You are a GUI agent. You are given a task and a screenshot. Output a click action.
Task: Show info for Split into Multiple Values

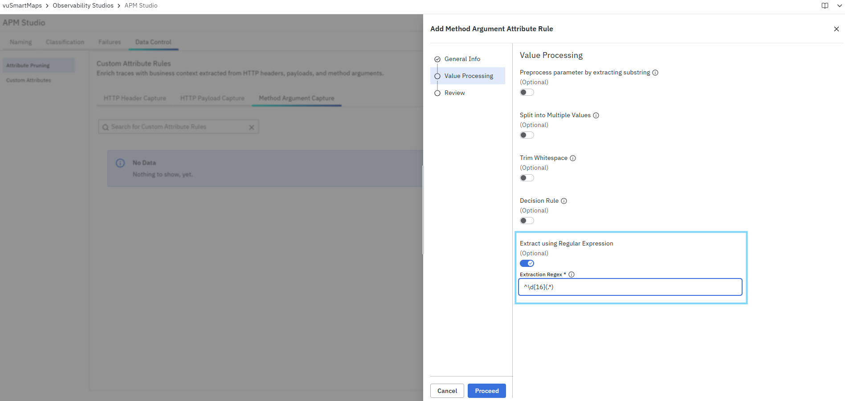pyautogui.click(x=596, y=115)
